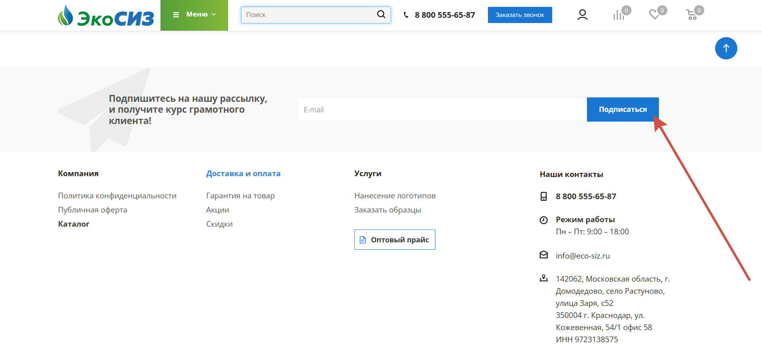Image resolution: width=762 pixels, height=362 pixels.
Task: Click the Подписаться button
Action: [x=623, y=109]
